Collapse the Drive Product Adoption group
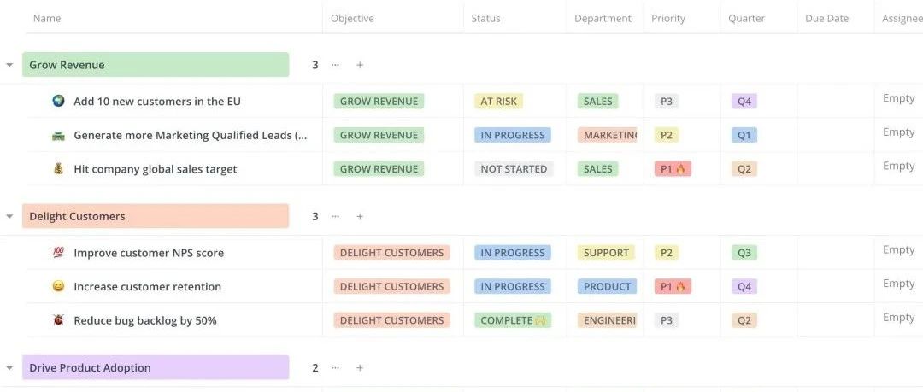The image size is (923, 392). (x=9, y=368)
